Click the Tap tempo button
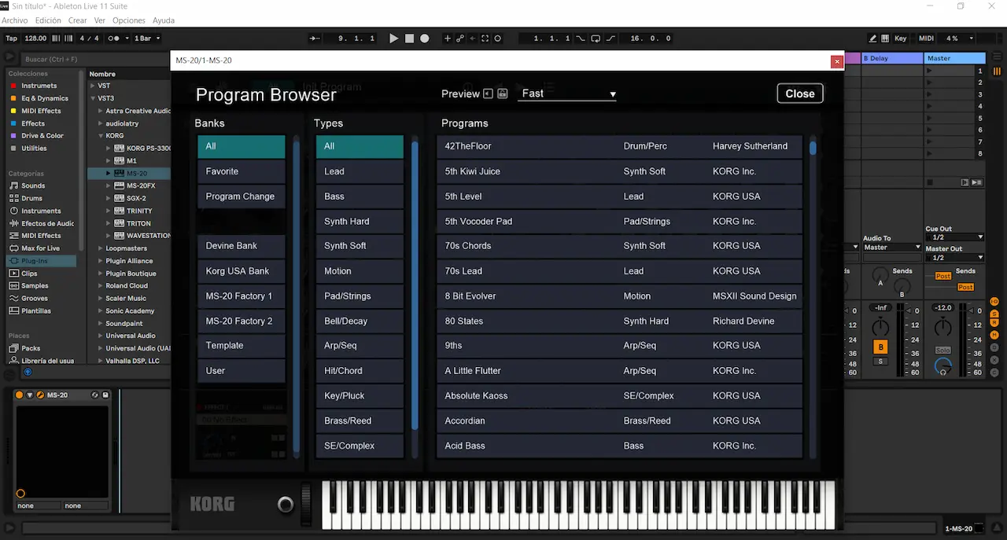This screenshot has width=1007, height=540. (11, 38)
